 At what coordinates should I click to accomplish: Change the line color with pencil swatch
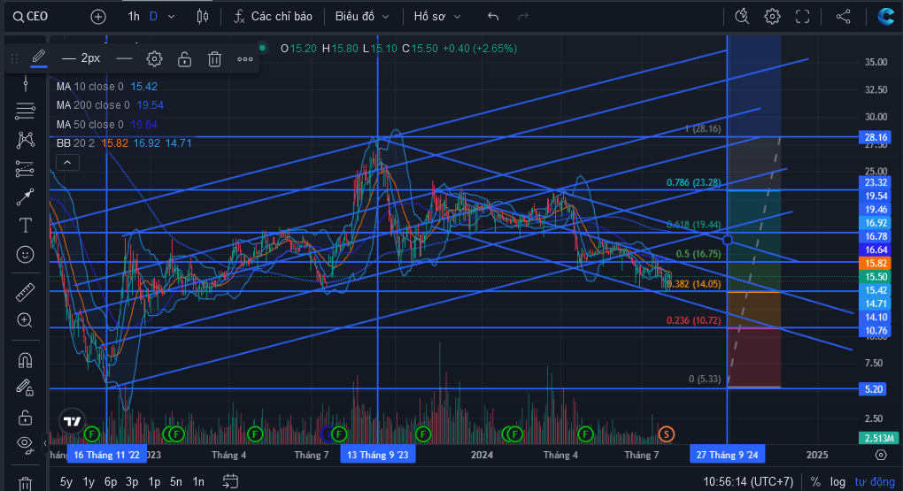pyautogui.click(x=39, y=58)
